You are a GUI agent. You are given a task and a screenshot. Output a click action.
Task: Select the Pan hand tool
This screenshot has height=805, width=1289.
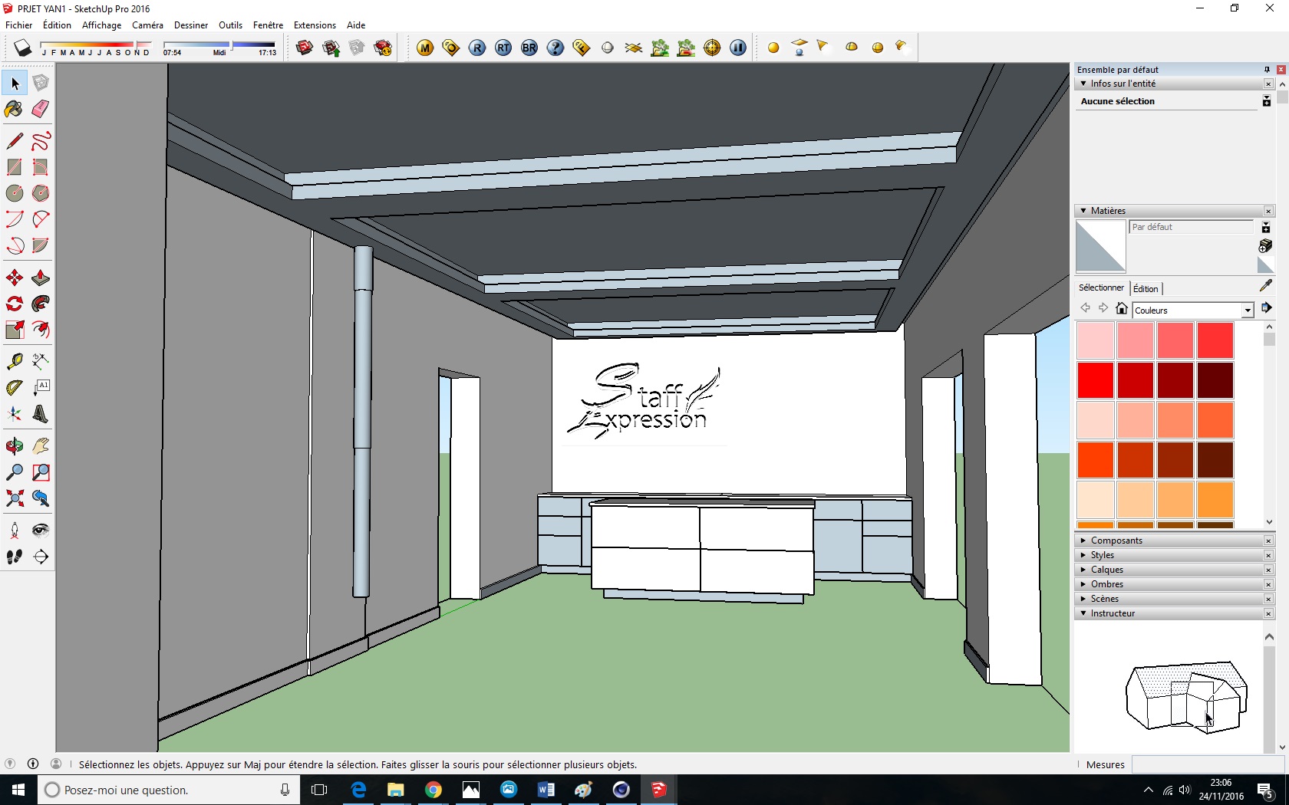tap(41, 446)
